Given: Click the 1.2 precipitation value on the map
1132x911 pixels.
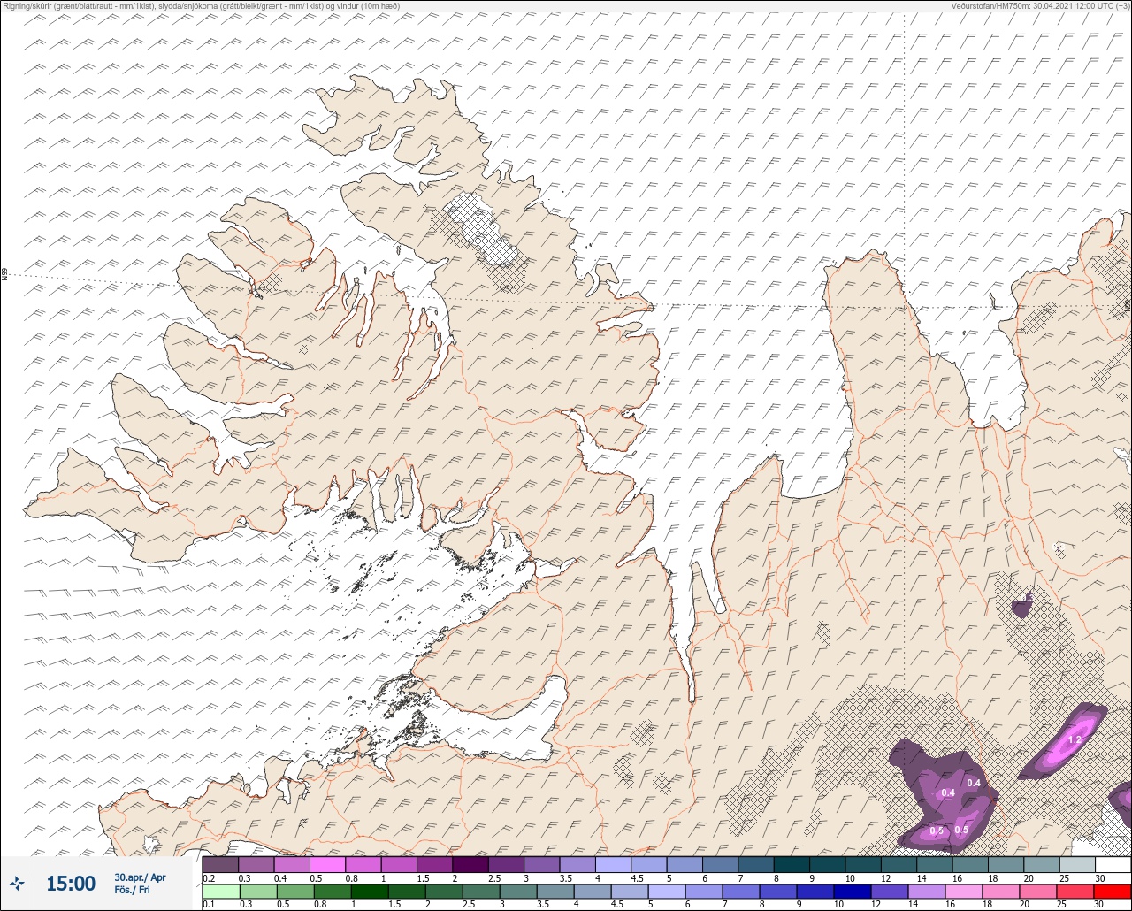Looking at the screenshot, I should [1075, 739].
